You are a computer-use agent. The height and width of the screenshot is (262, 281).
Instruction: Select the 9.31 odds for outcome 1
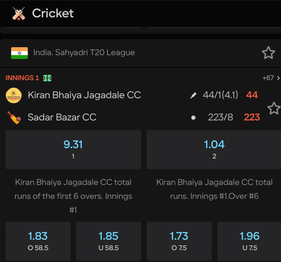(73, 149)
